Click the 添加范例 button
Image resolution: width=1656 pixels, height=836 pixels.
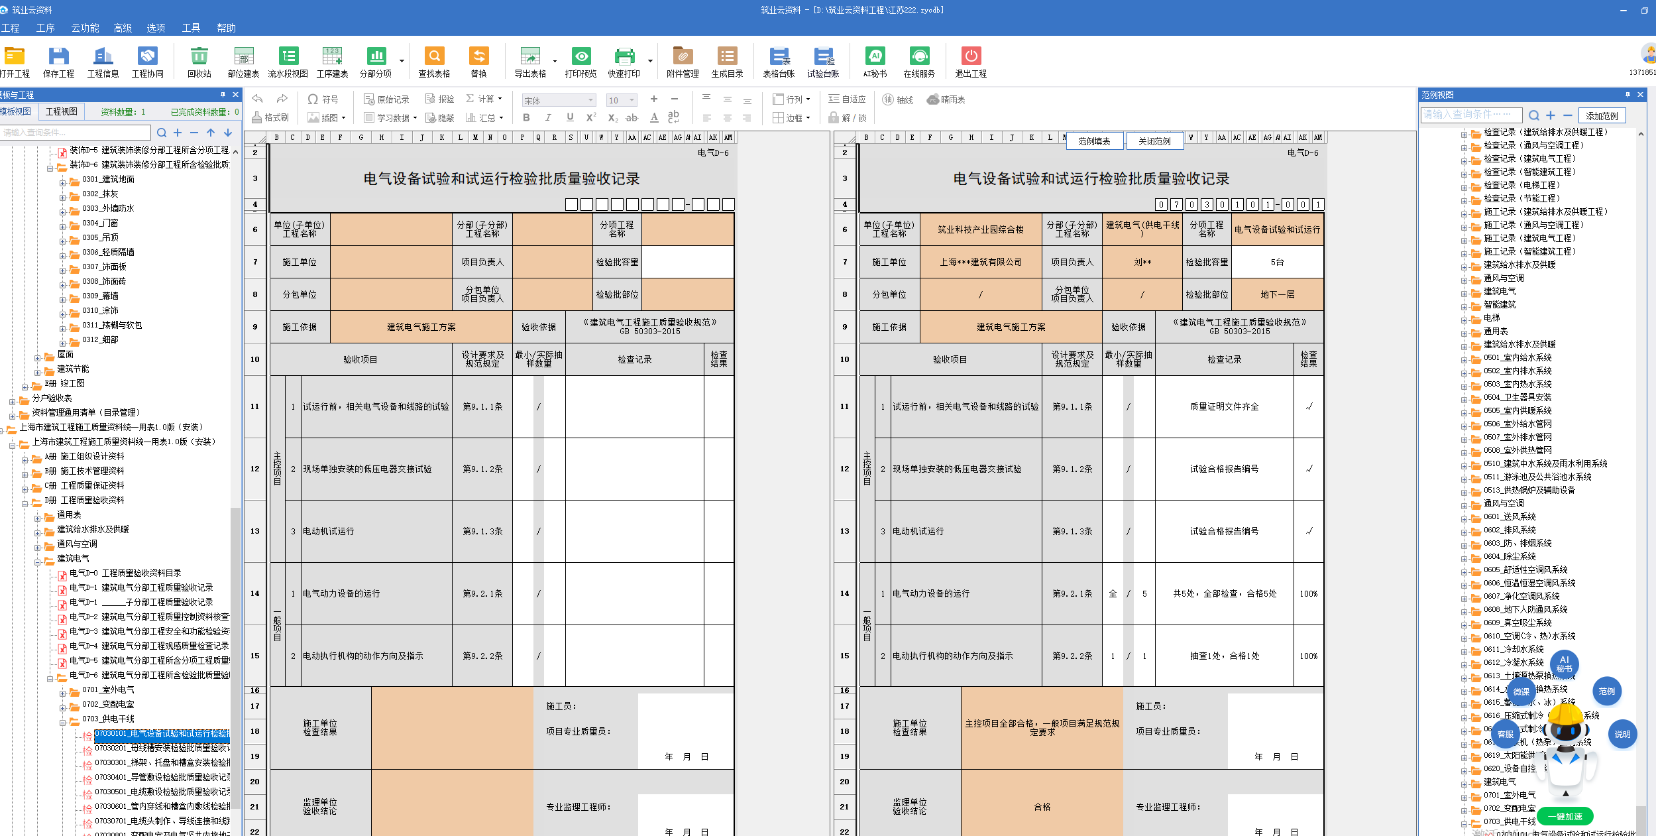point(1602,115)
